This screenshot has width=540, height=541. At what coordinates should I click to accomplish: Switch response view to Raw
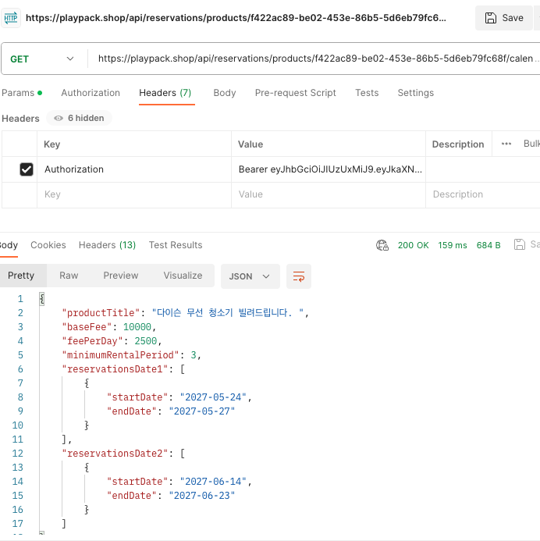coord(69,276)
